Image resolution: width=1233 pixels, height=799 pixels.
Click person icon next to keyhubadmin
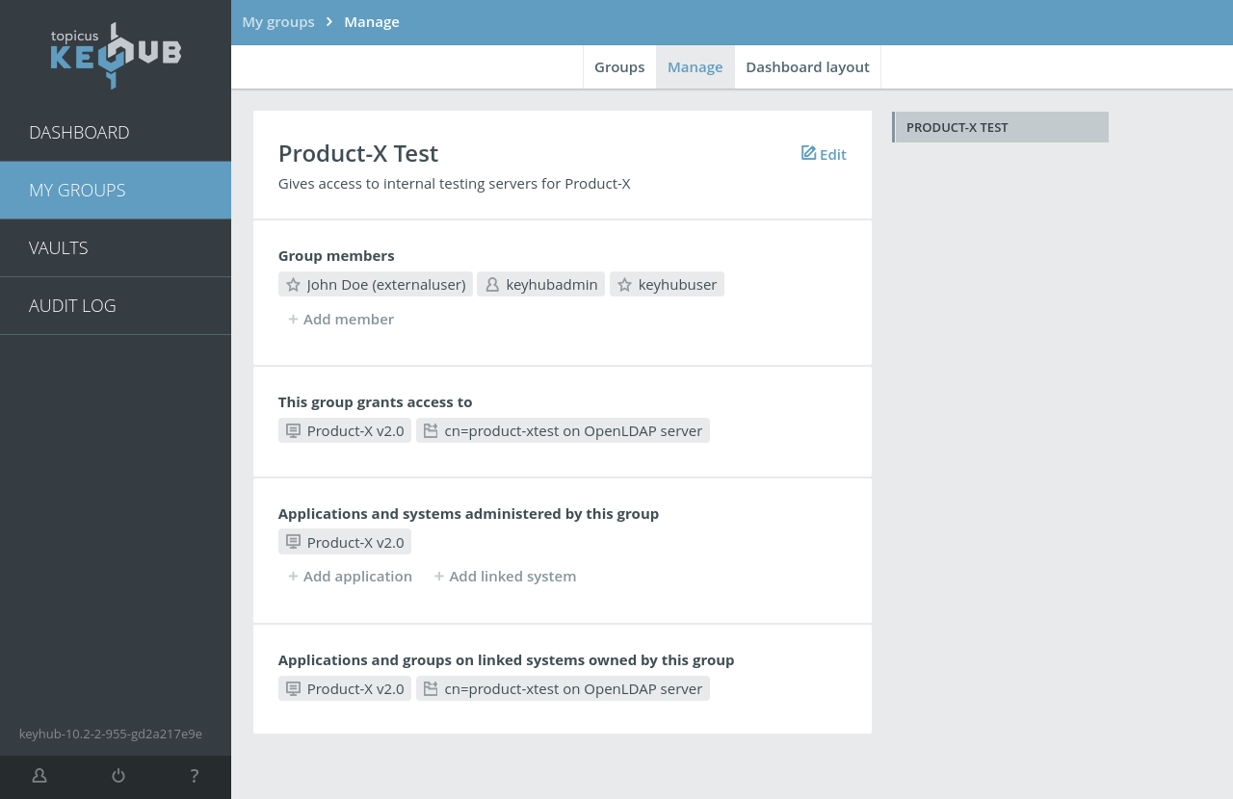tap(492, 285)
